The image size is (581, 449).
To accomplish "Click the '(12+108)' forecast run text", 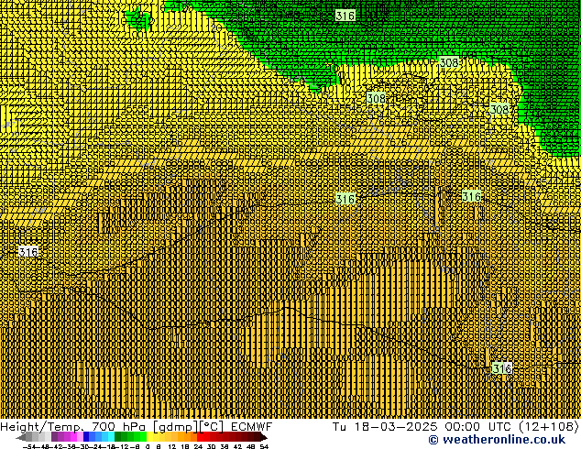I will click(549, 427).
